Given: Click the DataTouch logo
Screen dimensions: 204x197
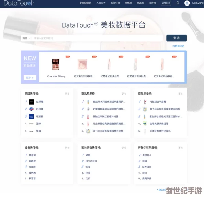Looking at the screenshot, I should point(19,3).
